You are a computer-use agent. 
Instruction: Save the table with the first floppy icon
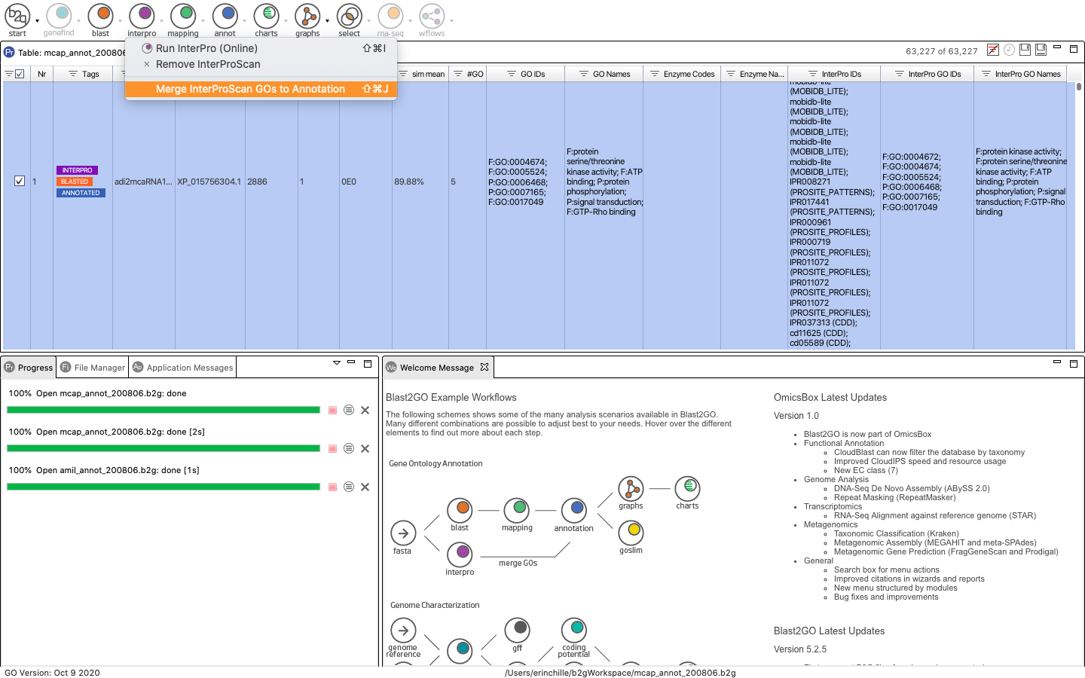coord(1025,50)
